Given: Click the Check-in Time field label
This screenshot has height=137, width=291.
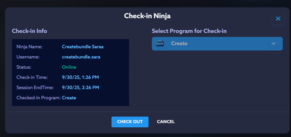Looking at the screenshot, I should (x=32, y=77).
